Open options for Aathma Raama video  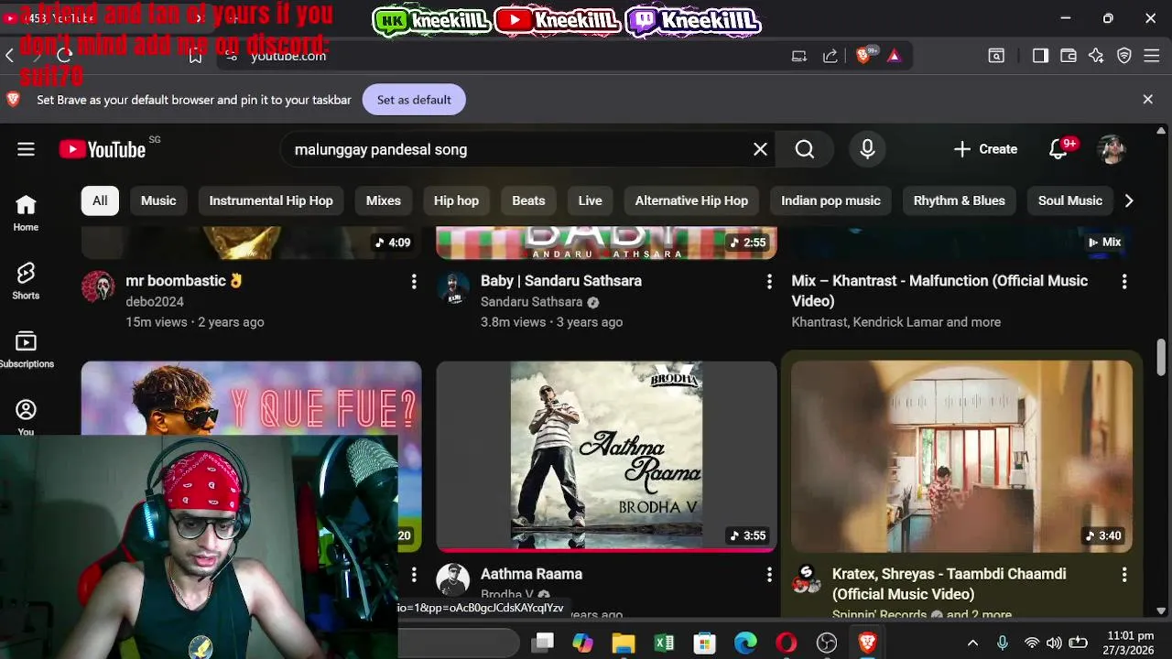pyautogui.click(x=769, y=575)
